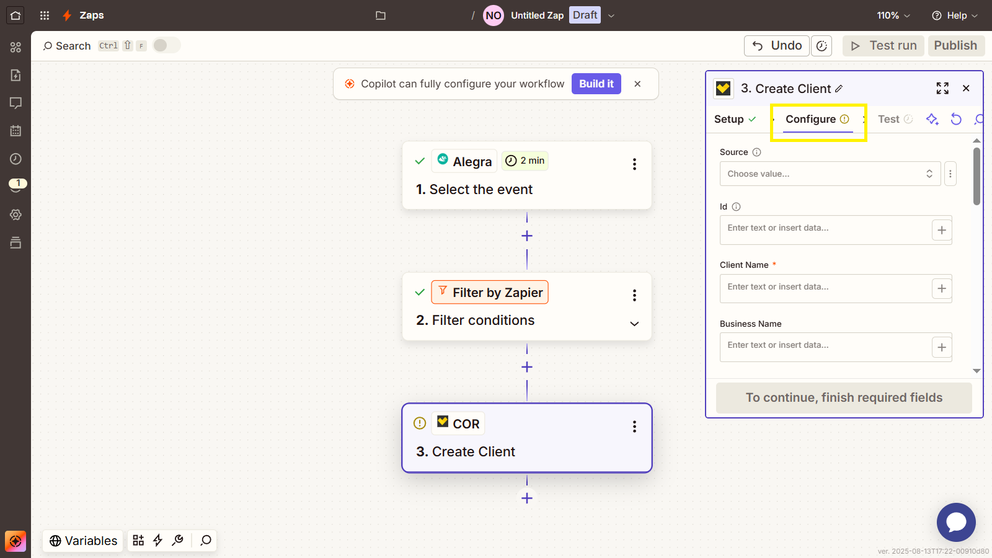The image size is (992, 558).
Task: Select the Alegra 'Select the event' step
Action: tap(527, 175)
